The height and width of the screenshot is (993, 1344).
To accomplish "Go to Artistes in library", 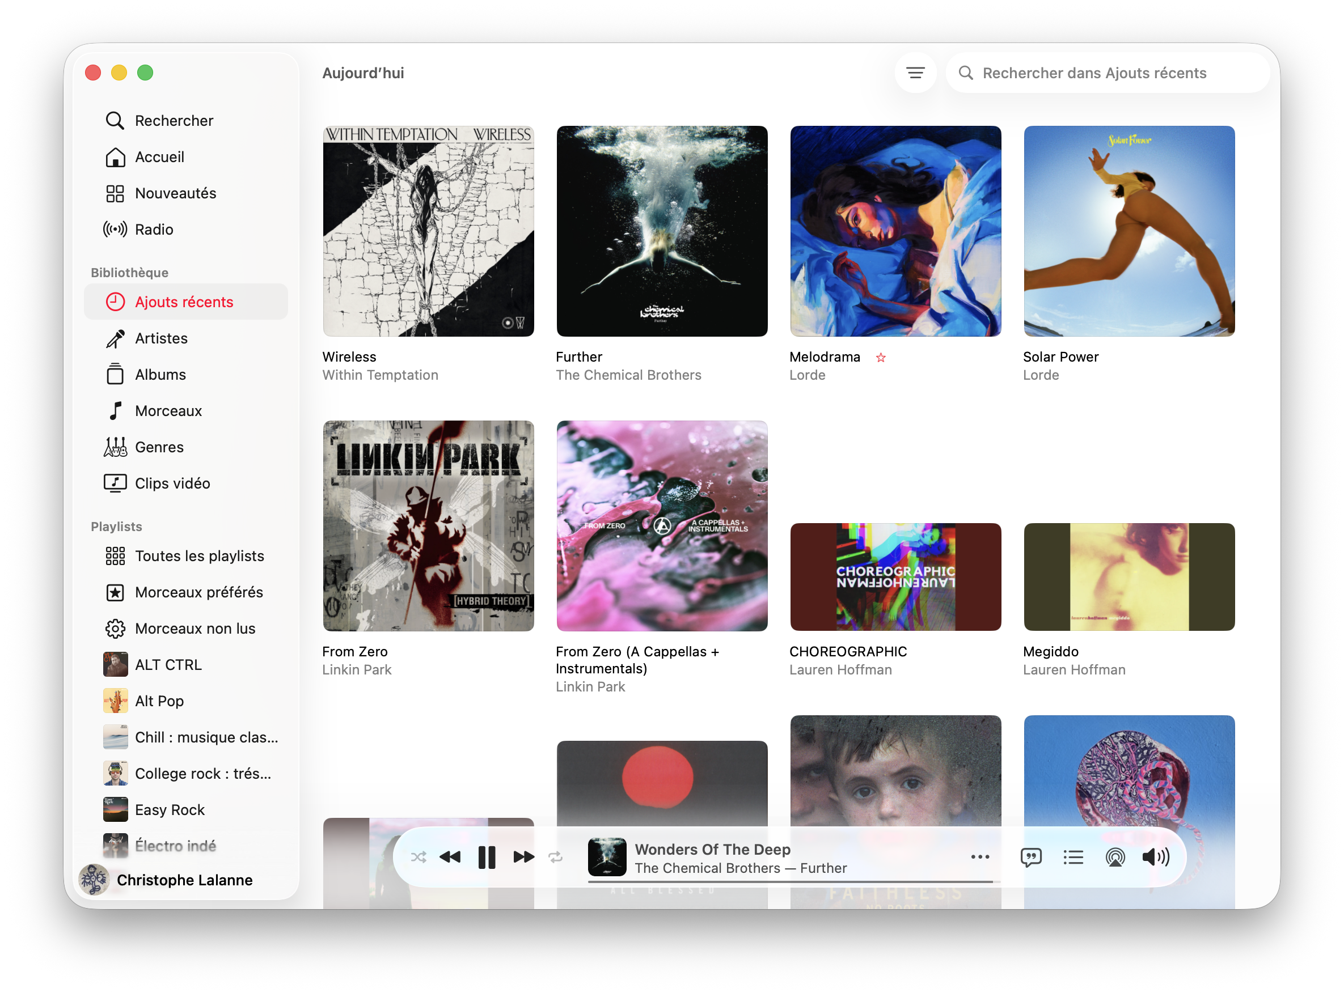I will [161, 338].
